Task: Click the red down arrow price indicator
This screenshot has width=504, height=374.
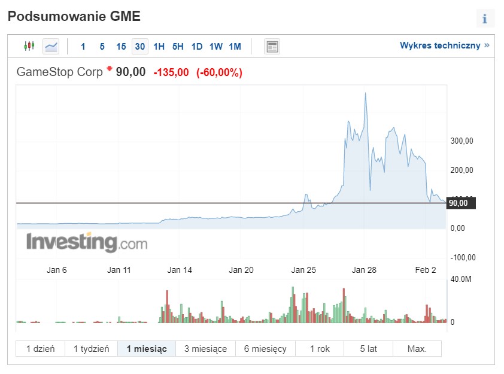Action: (x=110, y=68)
